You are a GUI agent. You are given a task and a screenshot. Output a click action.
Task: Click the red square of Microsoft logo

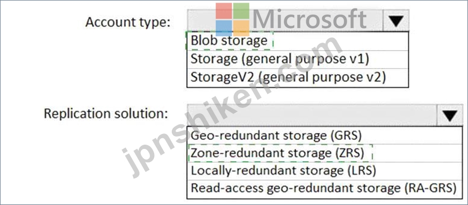pyautogui.click(x=224, y=11)
